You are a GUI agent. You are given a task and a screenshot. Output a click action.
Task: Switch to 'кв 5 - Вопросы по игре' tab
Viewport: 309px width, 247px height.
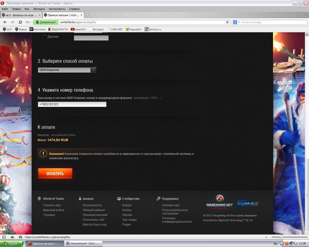[x=21, y=15]
